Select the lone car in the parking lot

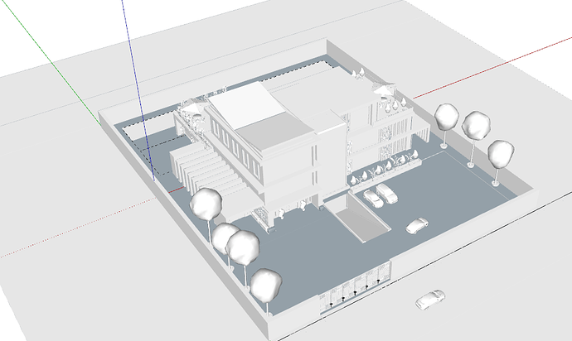click(x=417, y=226)
